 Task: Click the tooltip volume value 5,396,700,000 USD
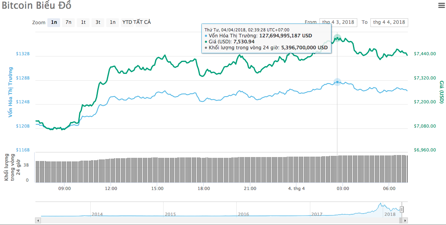[x=305, y=48]
